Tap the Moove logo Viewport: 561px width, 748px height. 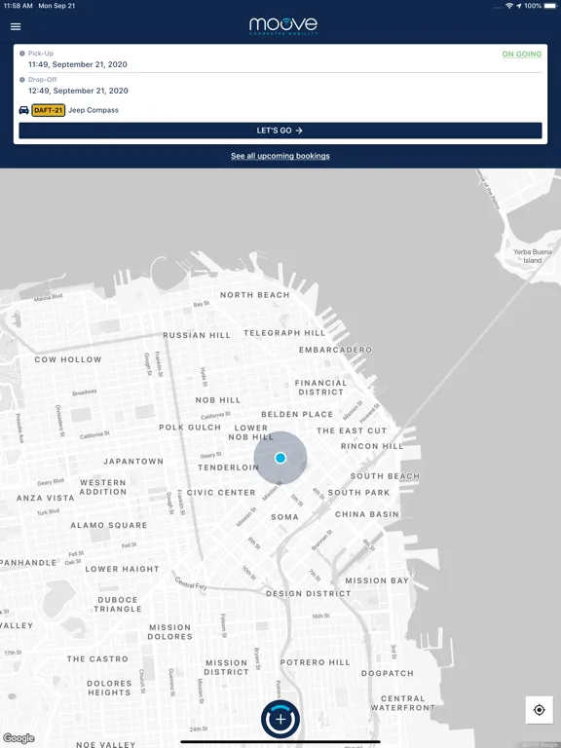[283, 25]
